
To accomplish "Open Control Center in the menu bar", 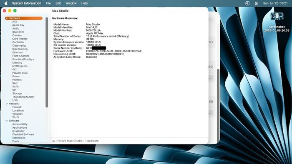I will [257, 3].
